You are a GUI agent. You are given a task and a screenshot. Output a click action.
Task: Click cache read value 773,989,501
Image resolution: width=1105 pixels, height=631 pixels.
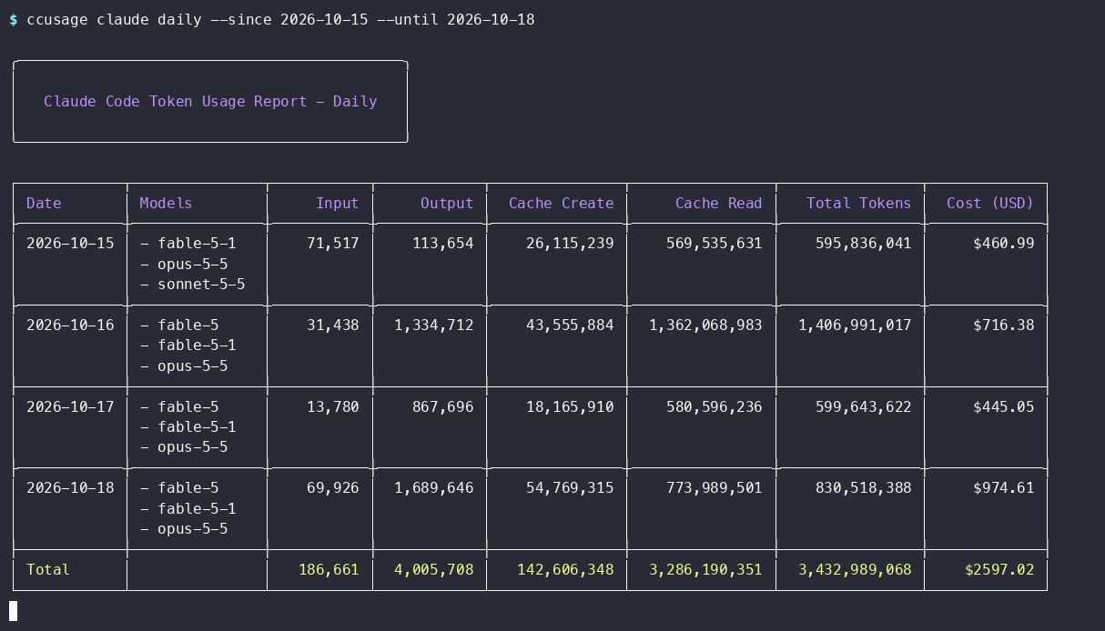715,487
